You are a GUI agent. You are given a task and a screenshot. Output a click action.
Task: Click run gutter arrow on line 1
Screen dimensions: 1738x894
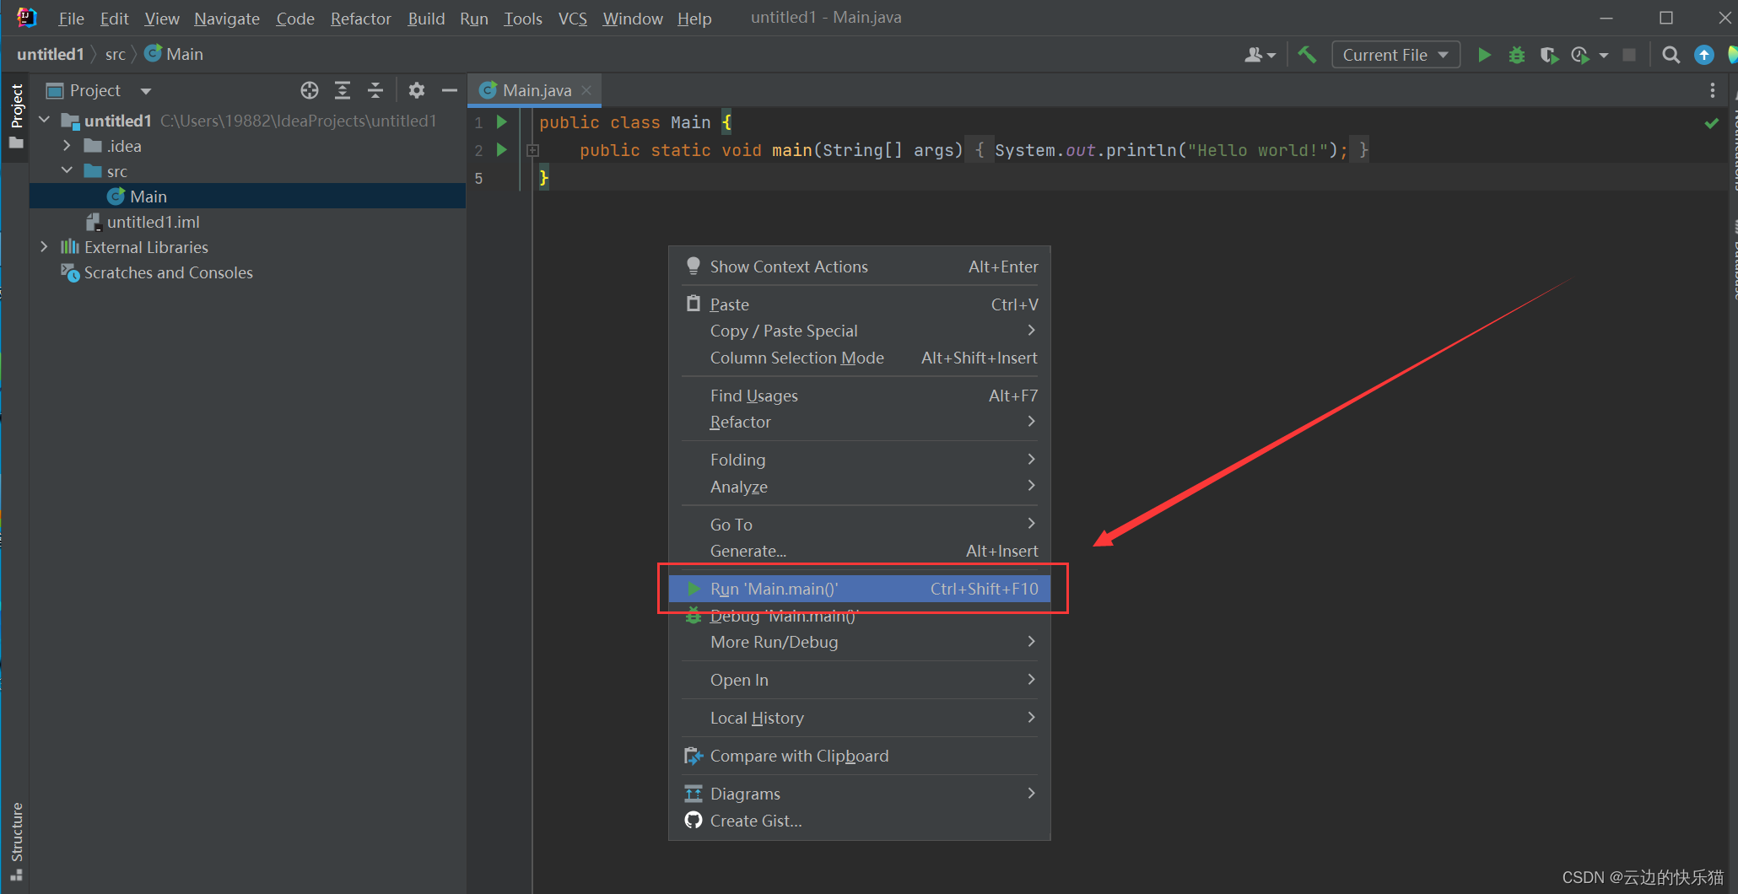tap(502, 122)
